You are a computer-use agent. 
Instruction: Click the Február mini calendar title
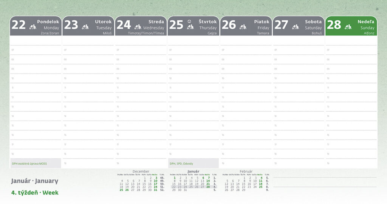click(x=246, y=171)
